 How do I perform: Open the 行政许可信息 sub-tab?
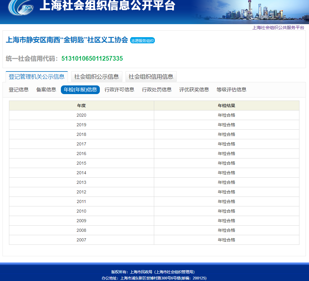[x=119, y=90]
